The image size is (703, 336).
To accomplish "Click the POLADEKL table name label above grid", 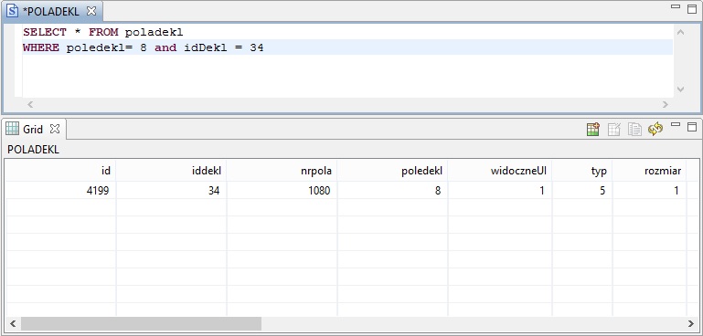I will [33, 150].
